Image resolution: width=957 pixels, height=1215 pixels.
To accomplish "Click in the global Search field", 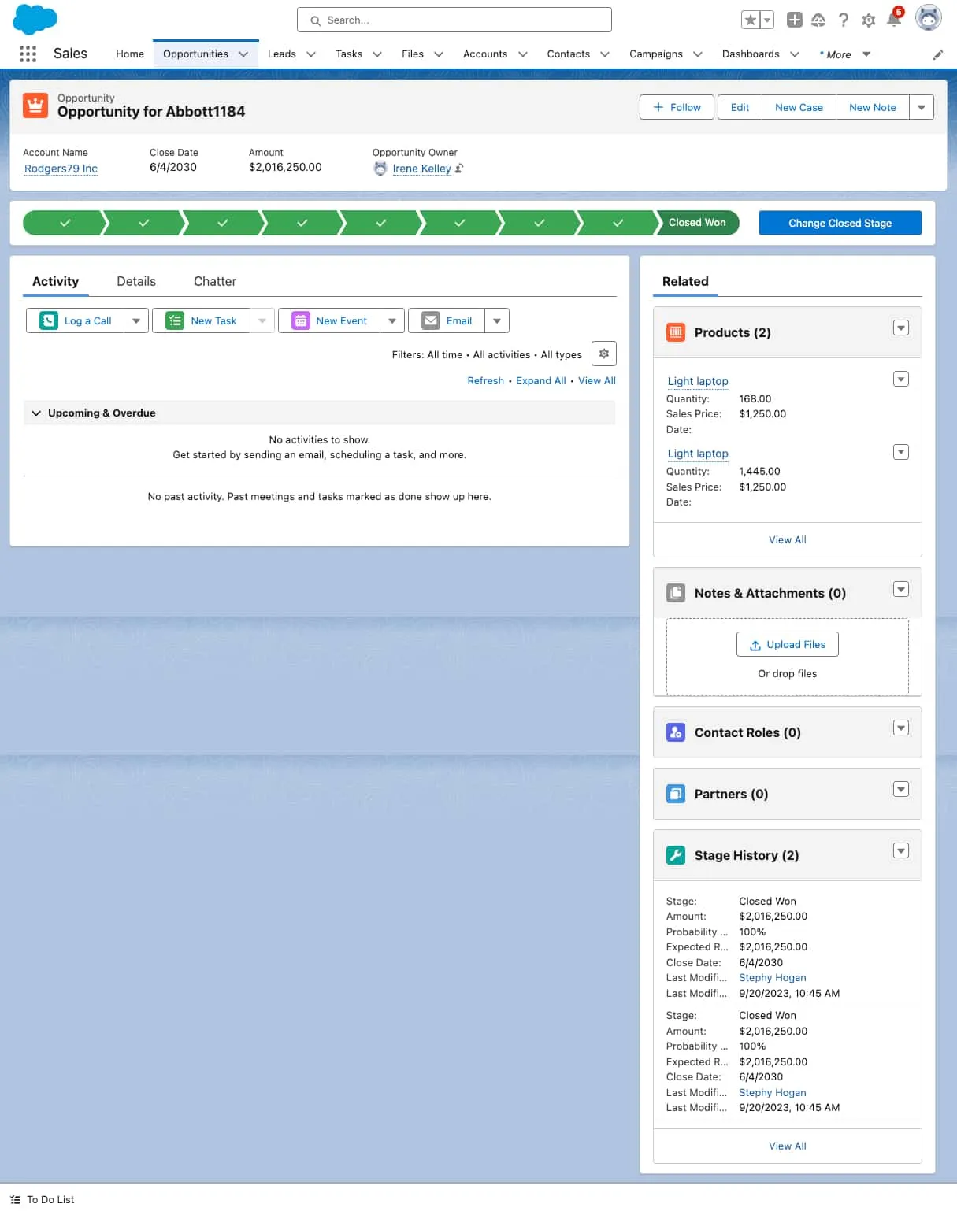I will [454, 20].
